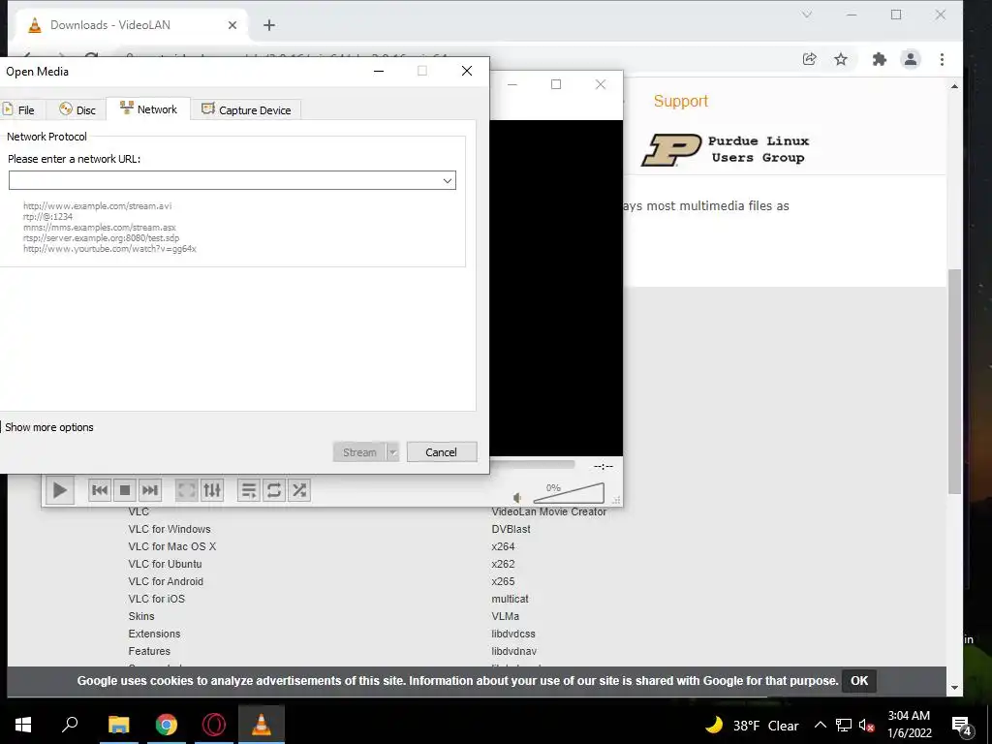The width and height of the screenshot is (992, 744).
Task: Open VLC for Android link
Action: click(166, 581)
